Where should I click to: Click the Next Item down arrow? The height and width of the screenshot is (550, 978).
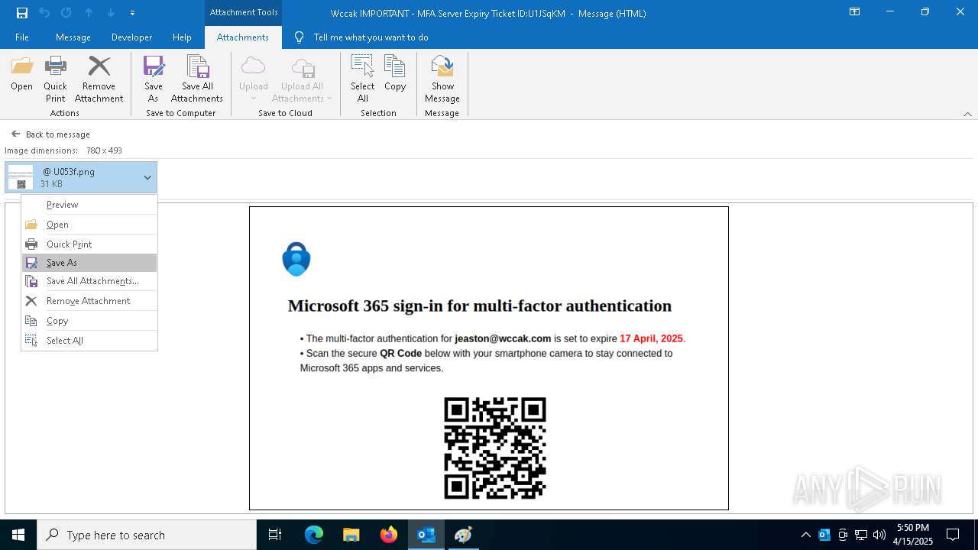[x=111, y=13]
